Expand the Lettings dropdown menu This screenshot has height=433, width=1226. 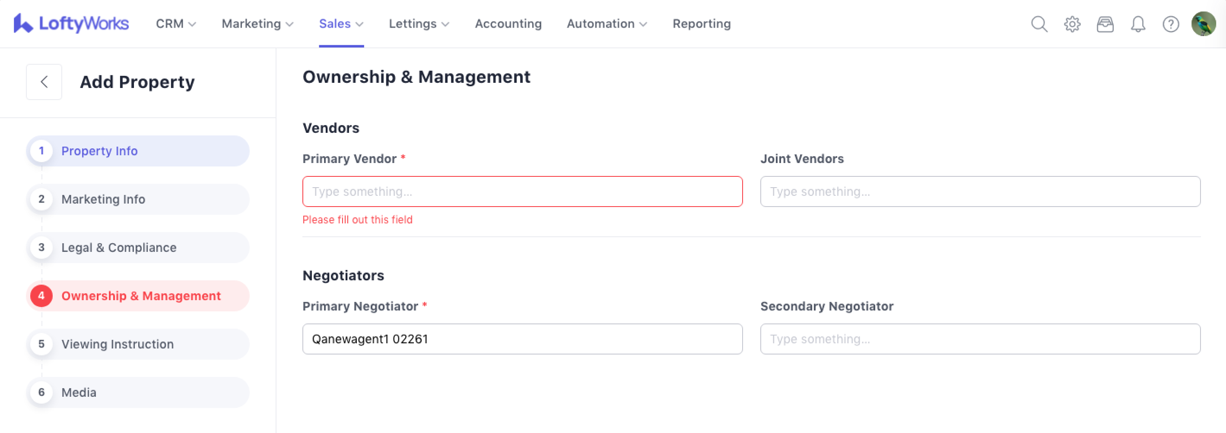click(x=418, y=24)
